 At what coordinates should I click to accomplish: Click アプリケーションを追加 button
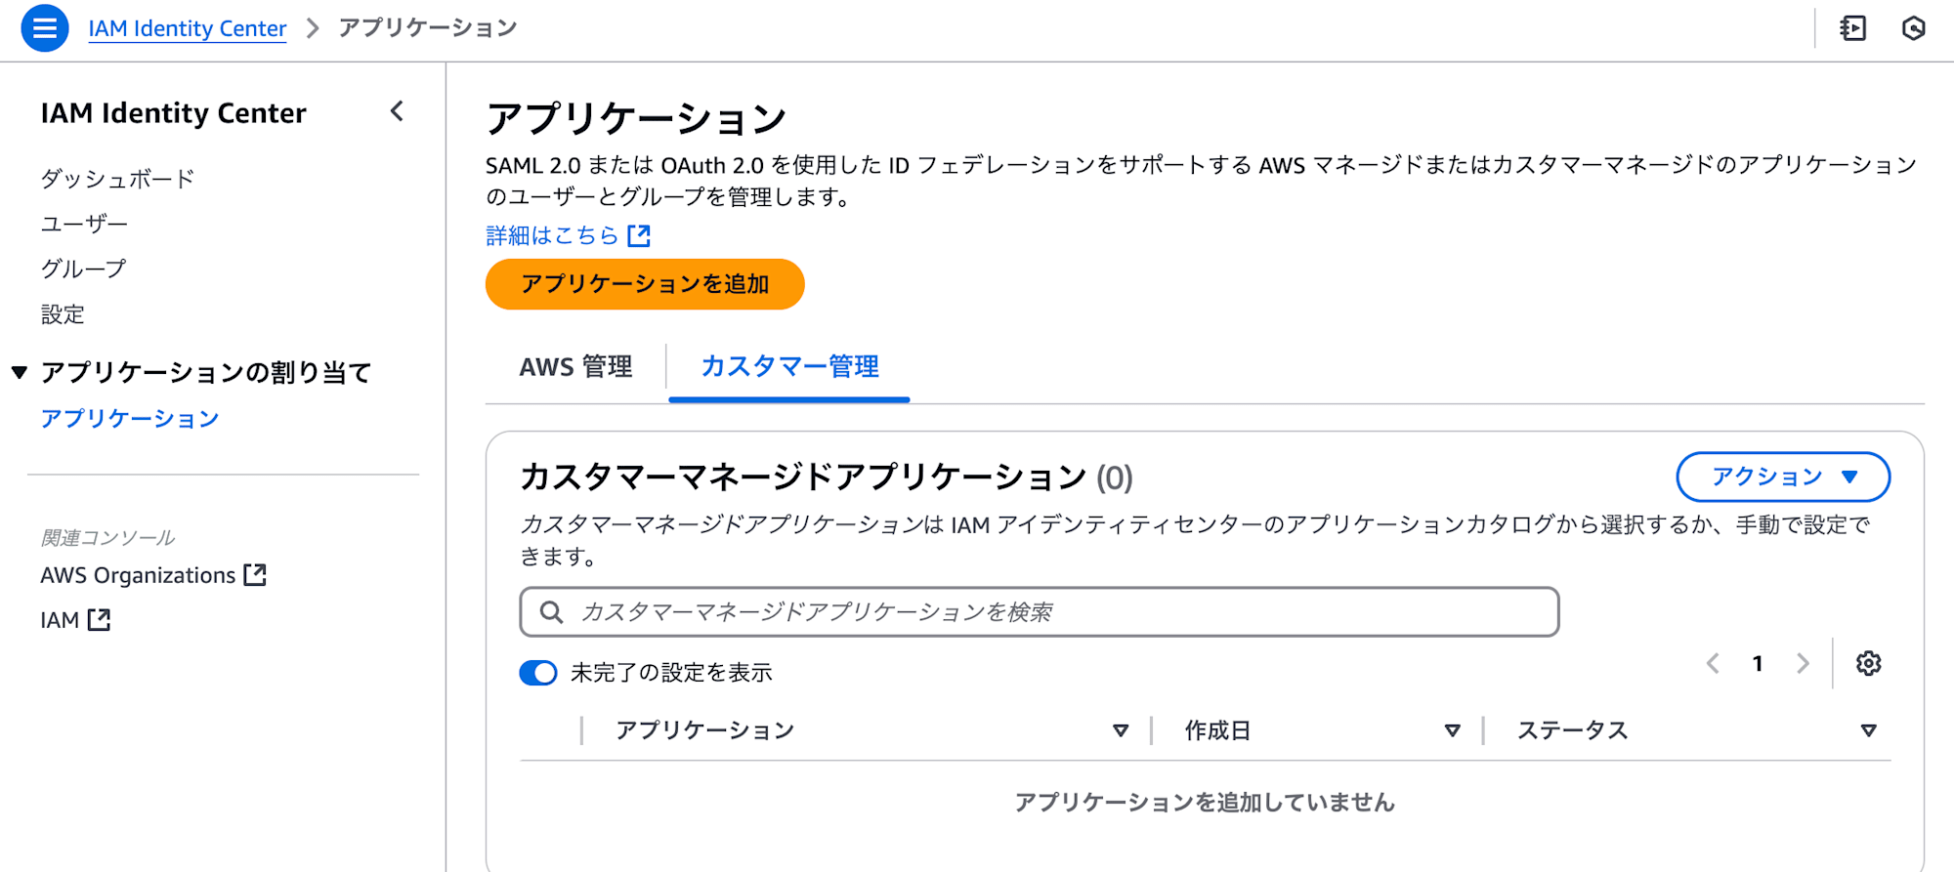(645, 284)
